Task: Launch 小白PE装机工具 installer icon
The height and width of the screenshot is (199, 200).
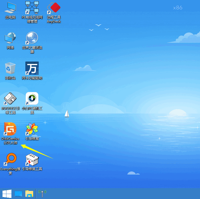Action: [32, 99]
